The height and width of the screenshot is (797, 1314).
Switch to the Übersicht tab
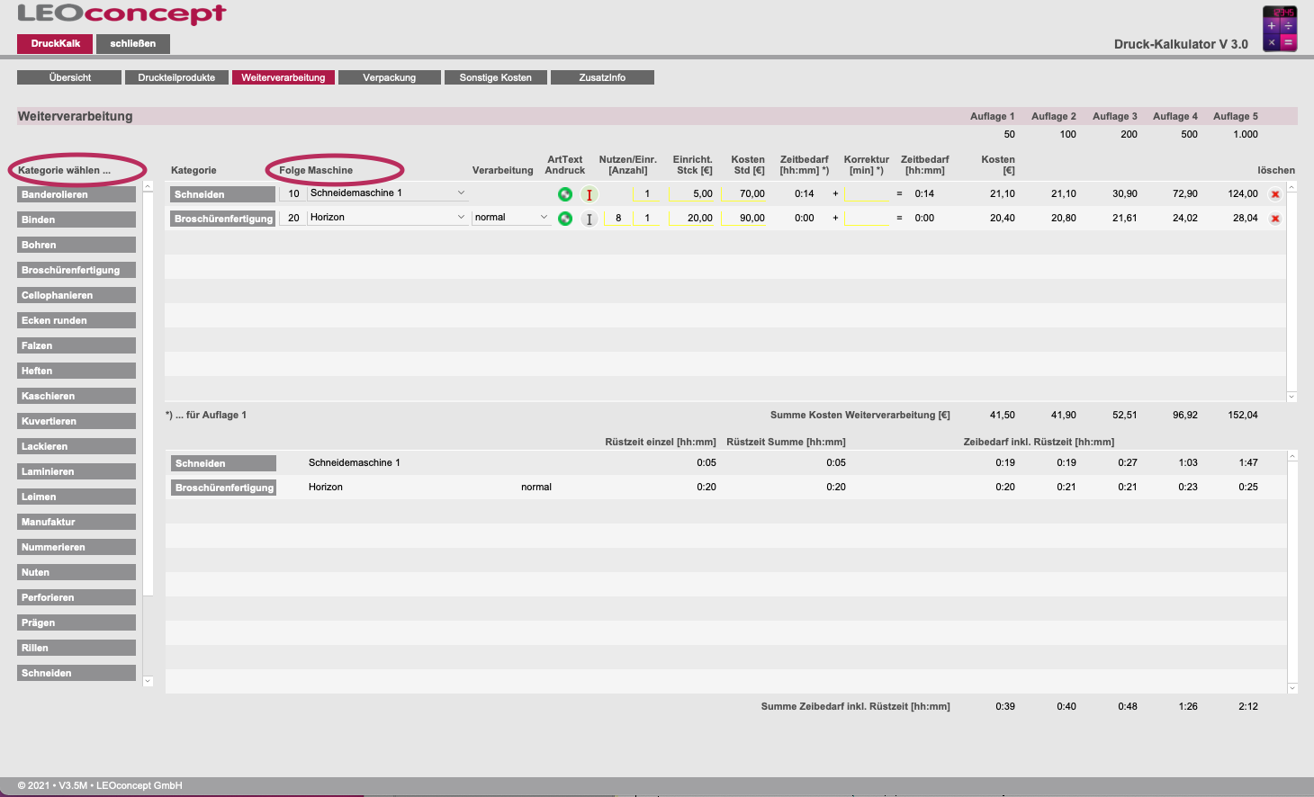69,77
